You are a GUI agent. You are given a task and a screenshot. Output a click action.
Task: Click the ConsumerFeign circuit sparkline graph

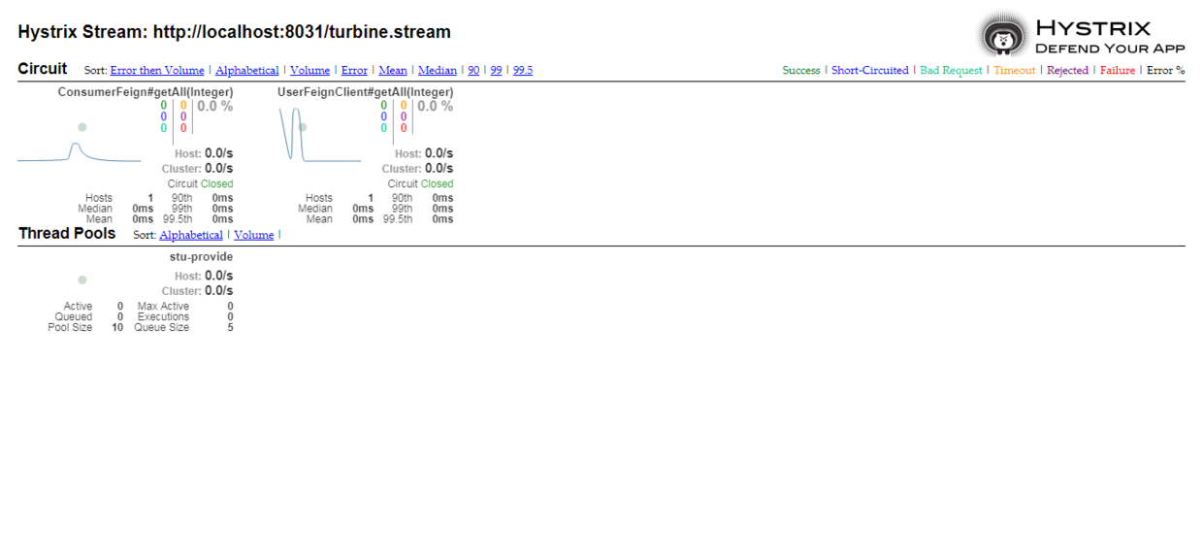coord(79,152)
